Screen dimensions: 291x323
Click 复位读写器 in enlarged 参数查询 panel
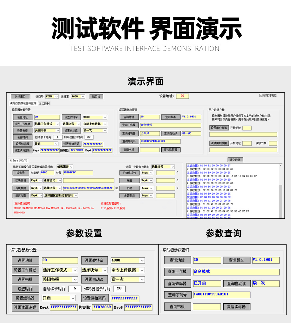[237, 307]
